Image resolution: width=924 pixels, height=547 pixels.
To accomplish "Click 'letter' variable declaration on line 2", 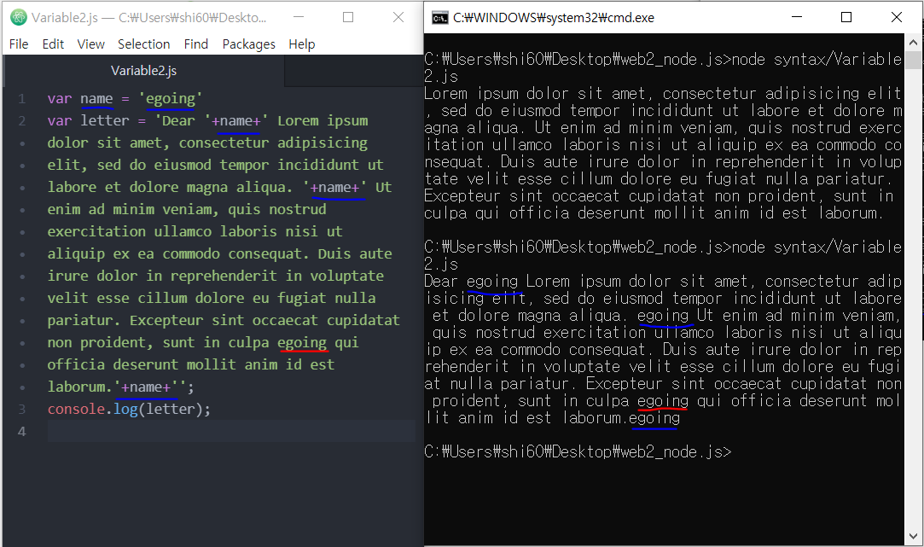I will (105, 121).
